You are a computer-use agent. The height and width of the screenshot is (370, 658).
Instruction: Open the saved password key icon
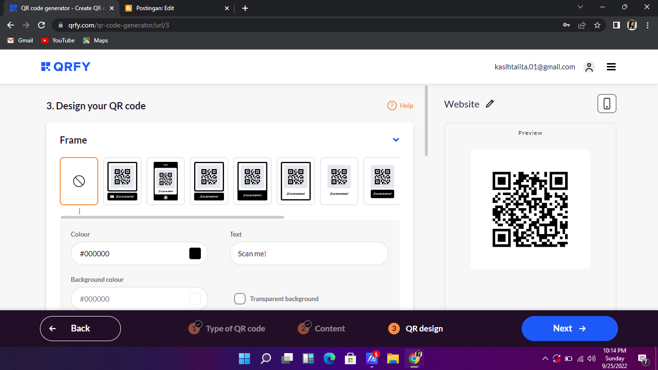(x=566, y=25)
